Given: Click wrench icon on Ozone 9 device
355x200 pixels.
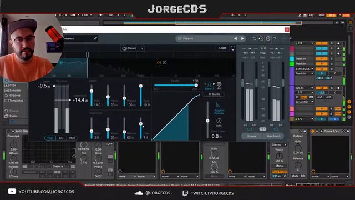Looking at the screenshot, I should (x=321, y=131).
